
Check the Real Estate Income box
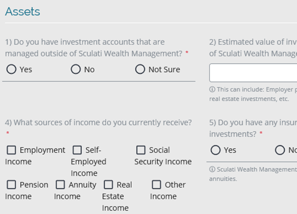pyautogui.click(x=108, y=185)
